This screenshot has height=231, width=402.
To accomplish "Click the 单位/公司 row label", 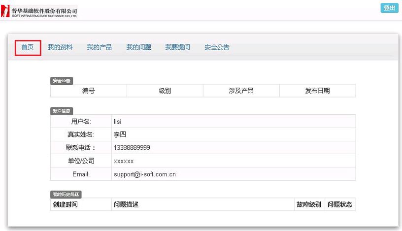I will (81, 161).
